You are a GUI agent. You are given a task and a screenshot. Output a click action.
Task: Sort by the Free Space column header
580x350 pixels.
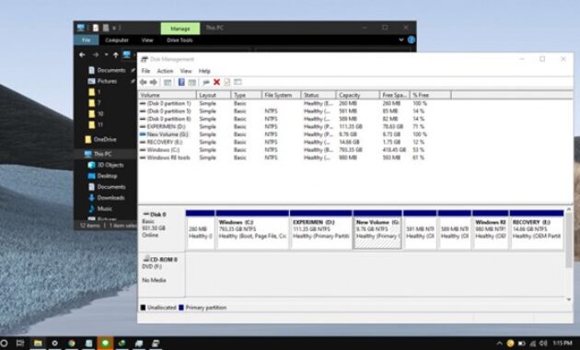click(395, 95)
